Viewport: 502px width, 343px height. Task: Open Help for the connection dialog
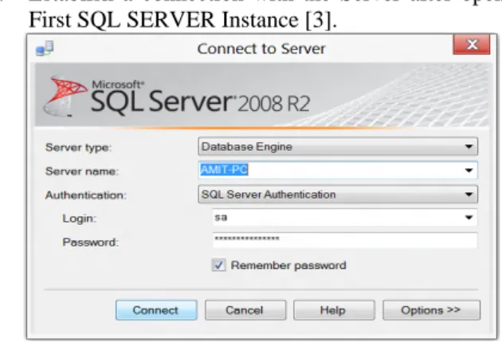click(334, 310)
